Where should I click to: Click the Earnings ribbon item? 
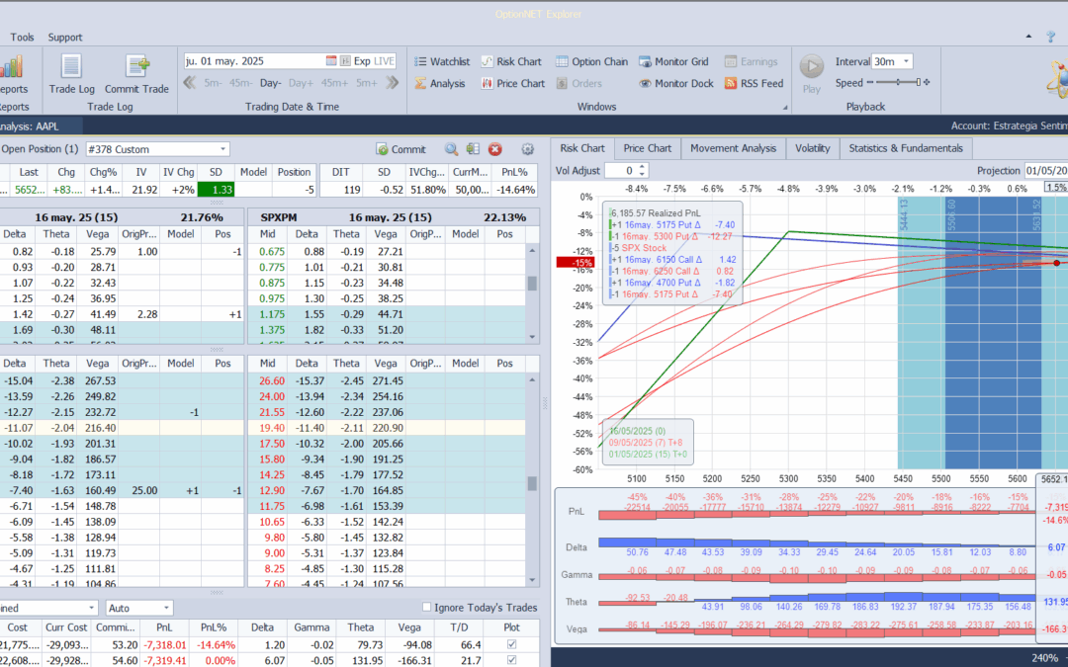pos(751,61)
